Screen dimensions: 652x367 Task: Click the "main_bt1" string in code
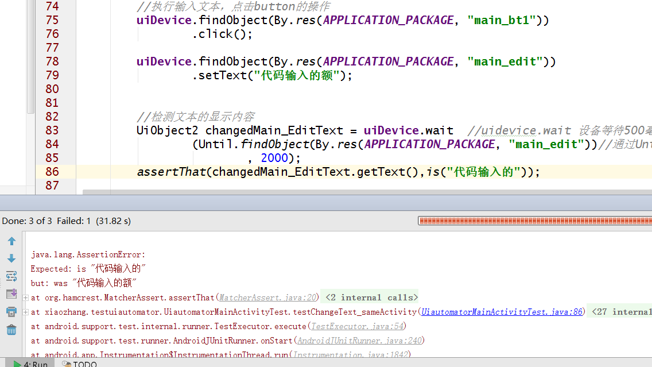pyautogui.click(x=501, y=21)
